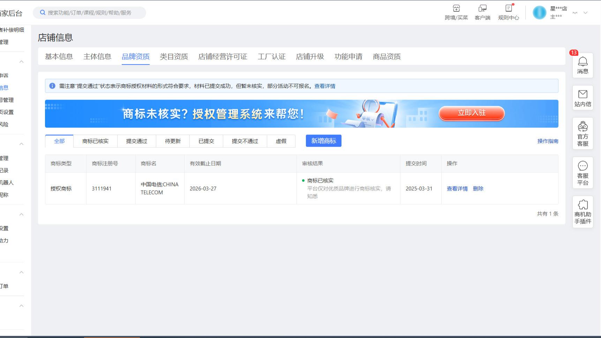601x338 pixels.
Task: Open 查看详情 for trademark 3111941
Action: 457,189
